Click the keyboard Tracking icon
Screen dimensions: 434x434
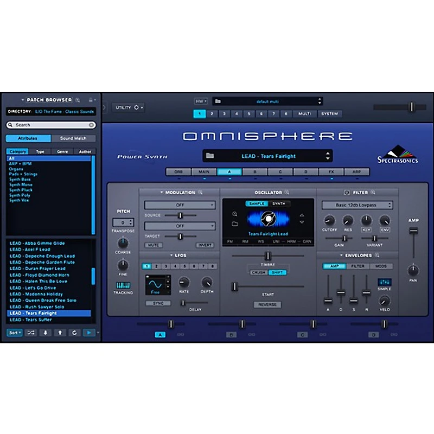click(123, 285)
